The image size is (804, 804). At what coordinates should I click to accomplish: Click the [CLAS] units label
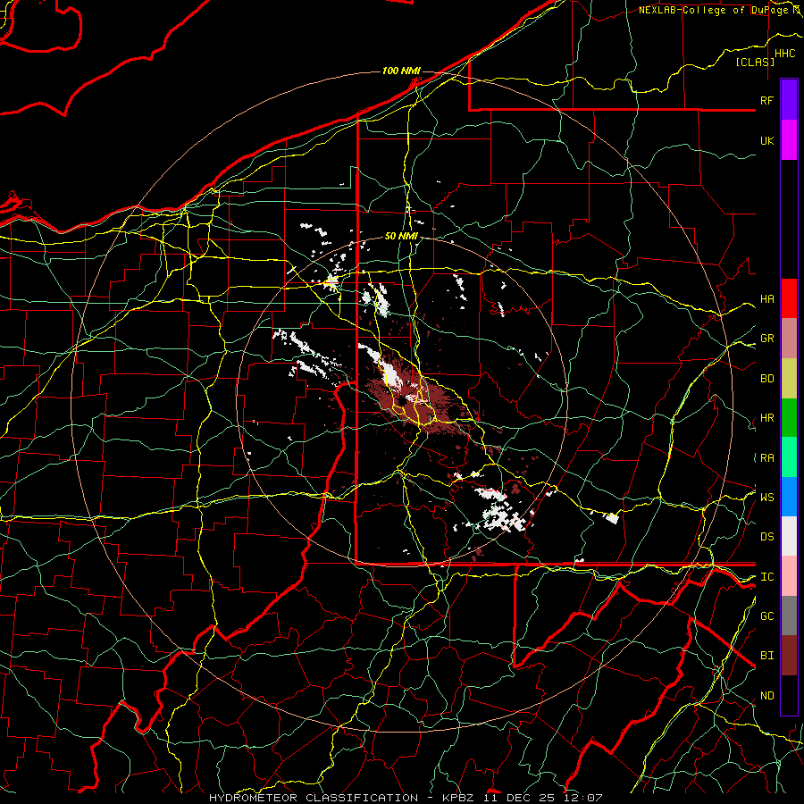tap(755, 62)
